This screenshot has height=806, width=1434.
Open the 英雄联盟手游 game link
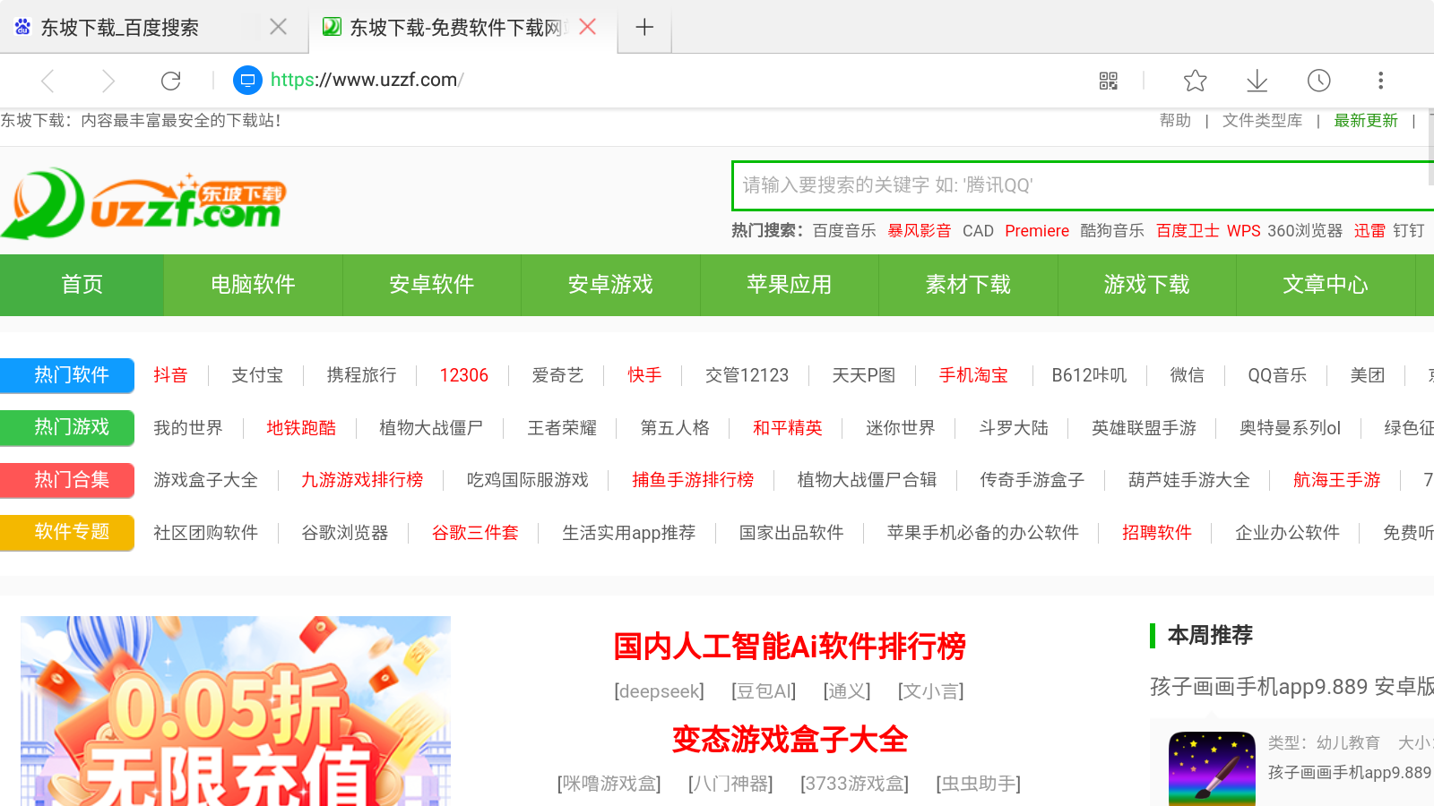pyautogui.click(x=1144, y=428)
